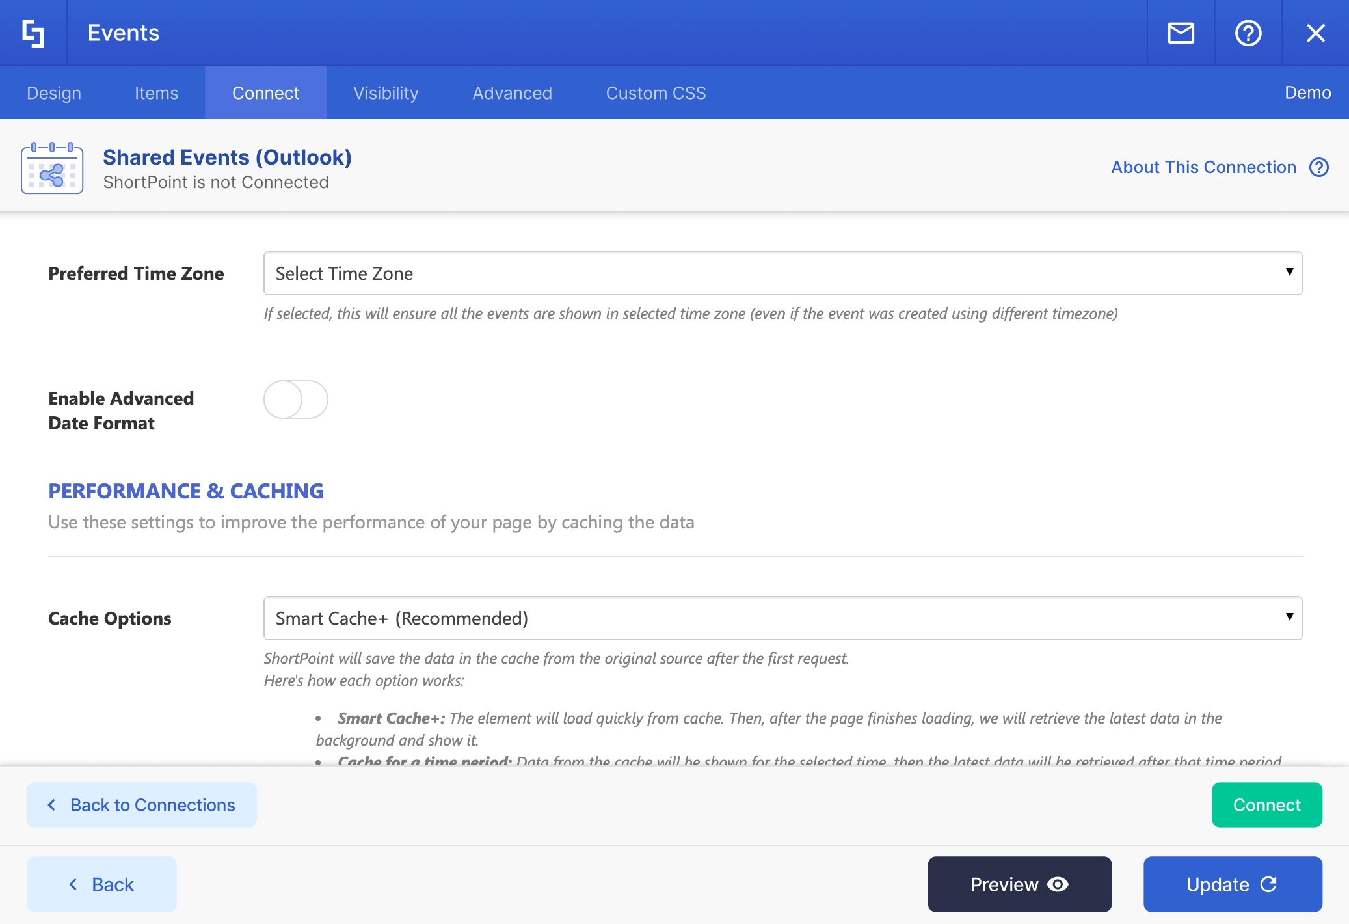Click the refresh icon on Update button
Viewport: 1349px width, 924px height.
(x=1269, y=884)
